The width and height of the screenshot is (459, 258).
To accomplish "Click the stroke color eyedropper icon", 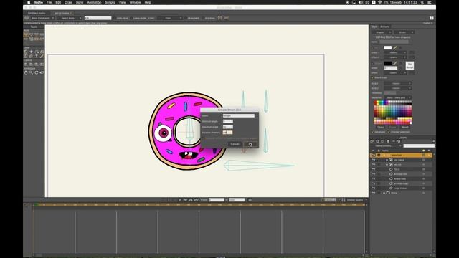I will coord(395,63).
